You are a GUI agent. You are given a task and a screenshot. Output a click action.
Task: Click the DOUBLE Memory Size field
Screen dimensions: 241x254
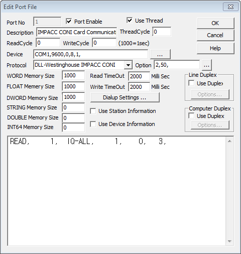(73, 118)
